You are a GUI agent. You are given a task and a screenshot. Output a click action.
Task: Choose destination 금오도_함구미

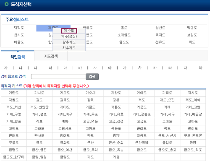[14, 157]
